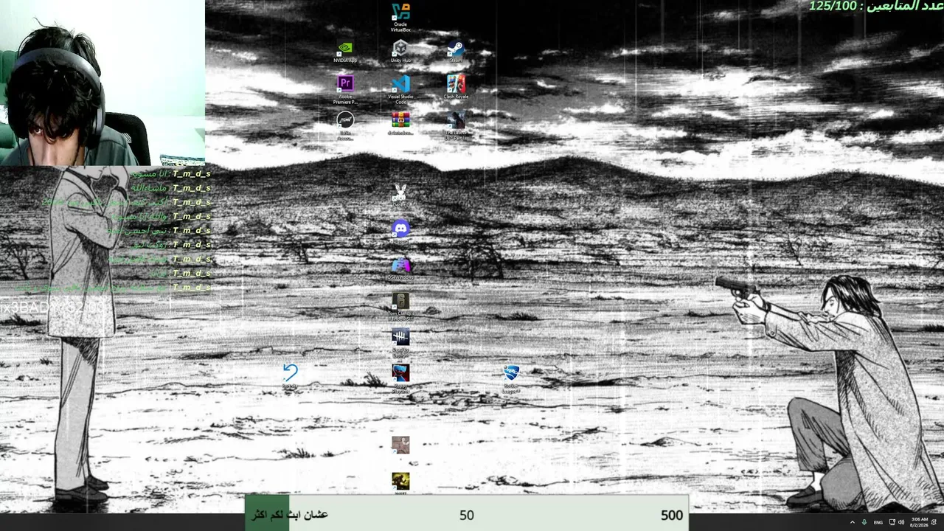The height and width of the screenshot is (531, 944).
Task: Select the Tom Clancy's Rainbow Six shortcut
Action: [x=400, y=306]
